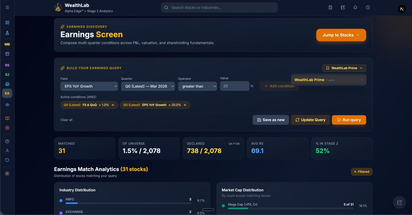Image resolution: width=412 pixels, height=215 pixels.
Task: Click Clear all conditions link
Action: [x=66, y=120]
